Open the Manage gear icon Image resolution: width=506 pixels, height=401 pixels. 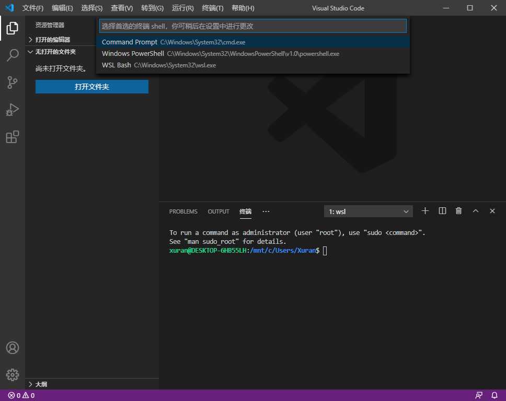click(x=12, y=375)
